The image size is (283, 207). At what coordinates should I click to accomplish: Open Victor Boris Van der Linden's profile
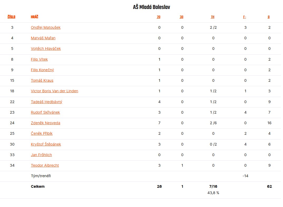[54, 91]
